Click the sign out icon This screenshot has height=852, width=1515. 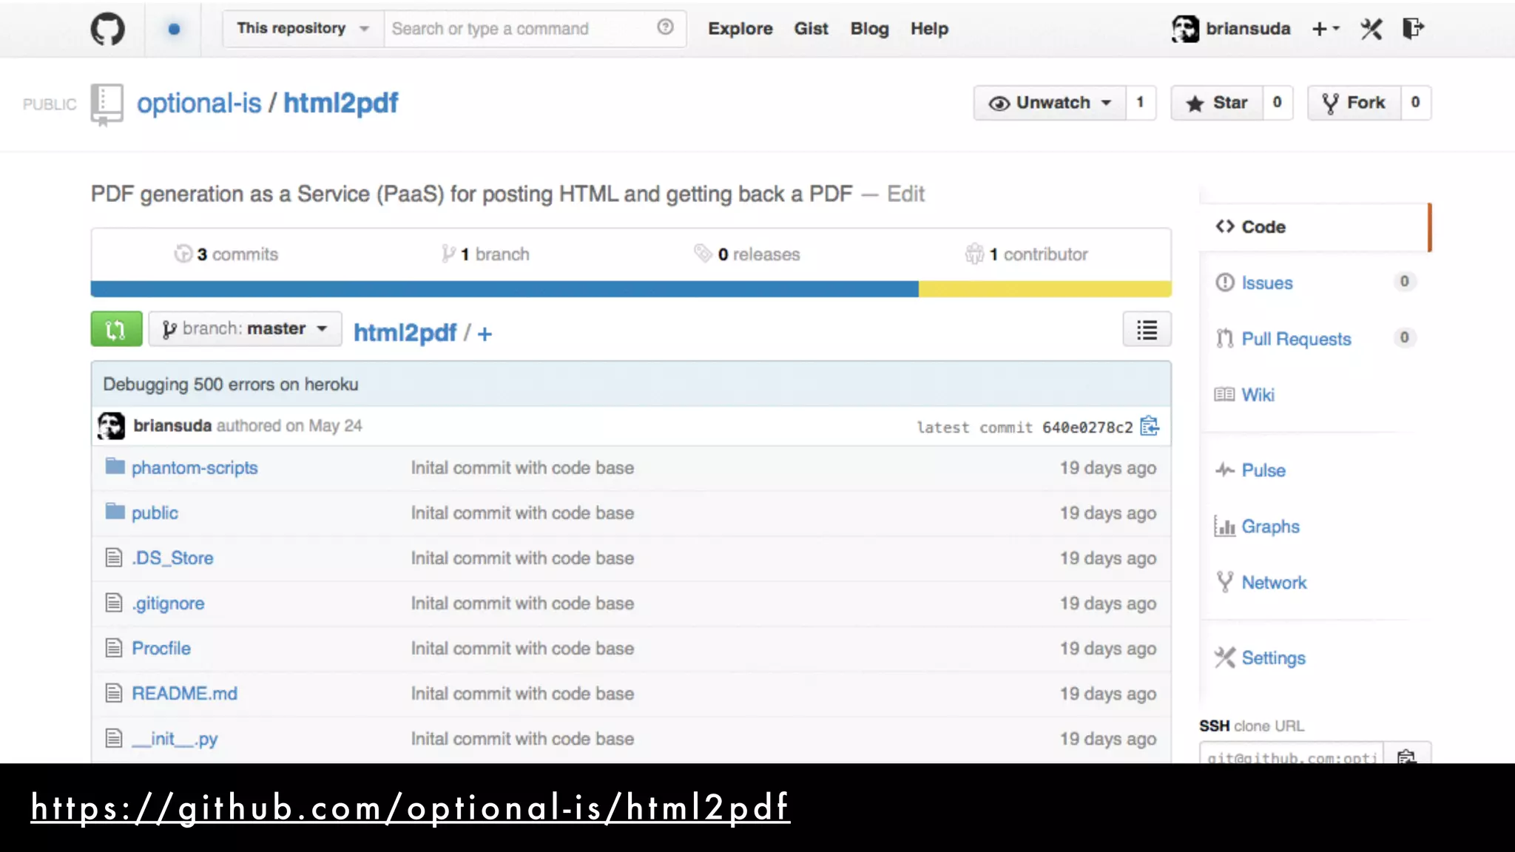[x=1413, y=29]
